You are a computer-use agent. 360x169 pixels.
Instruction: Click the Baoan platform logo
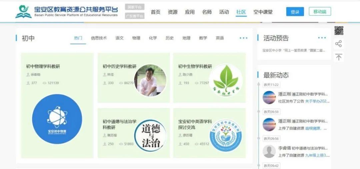click(x=23, y=12)
